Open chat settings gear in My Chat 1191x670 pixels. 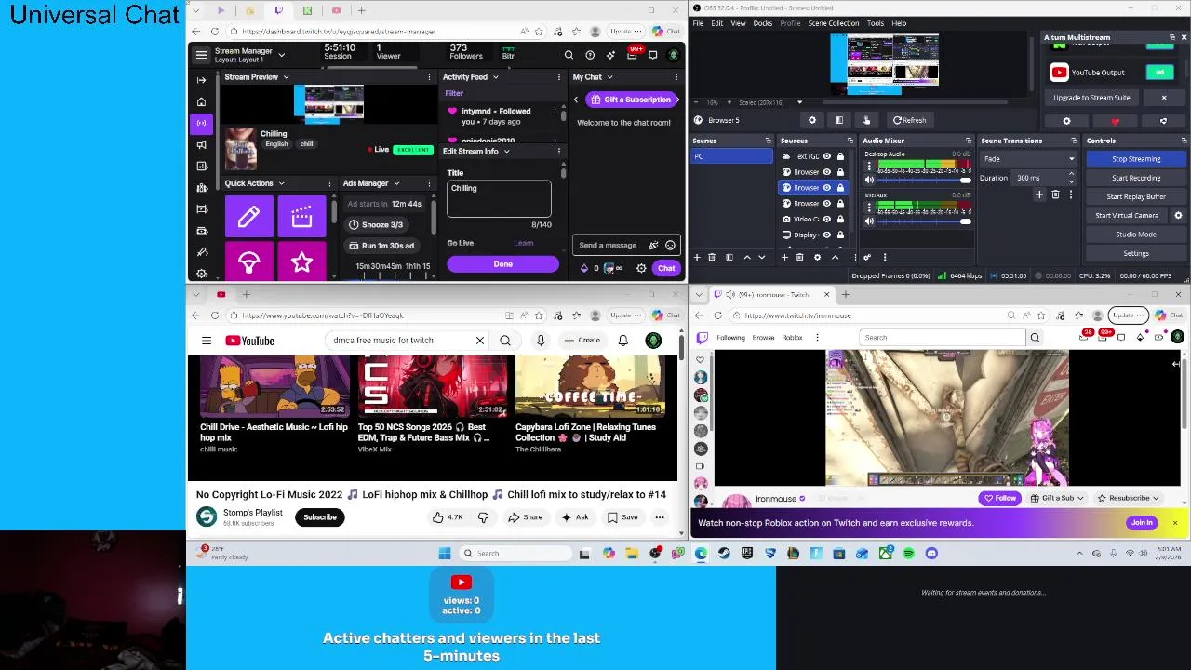click(x=641, y=268)
